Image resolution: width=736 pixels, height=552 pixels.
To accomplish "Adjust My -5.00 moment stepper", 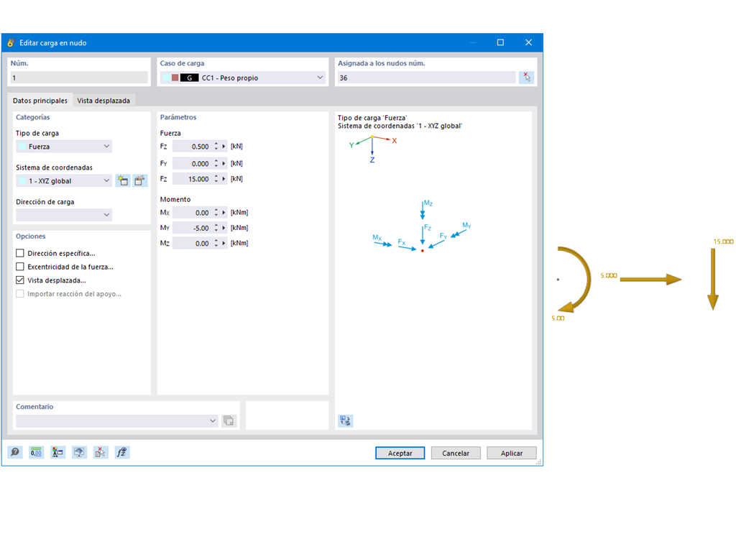I will click(216, 228).
